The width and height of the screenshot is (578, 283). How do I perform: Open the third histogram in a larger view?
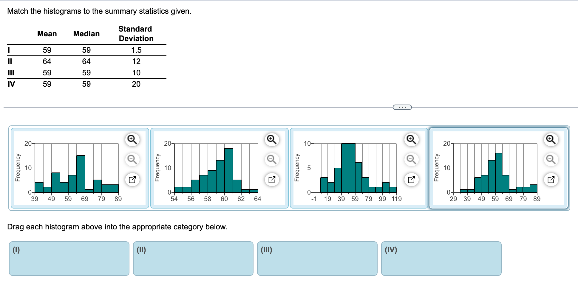411,179
